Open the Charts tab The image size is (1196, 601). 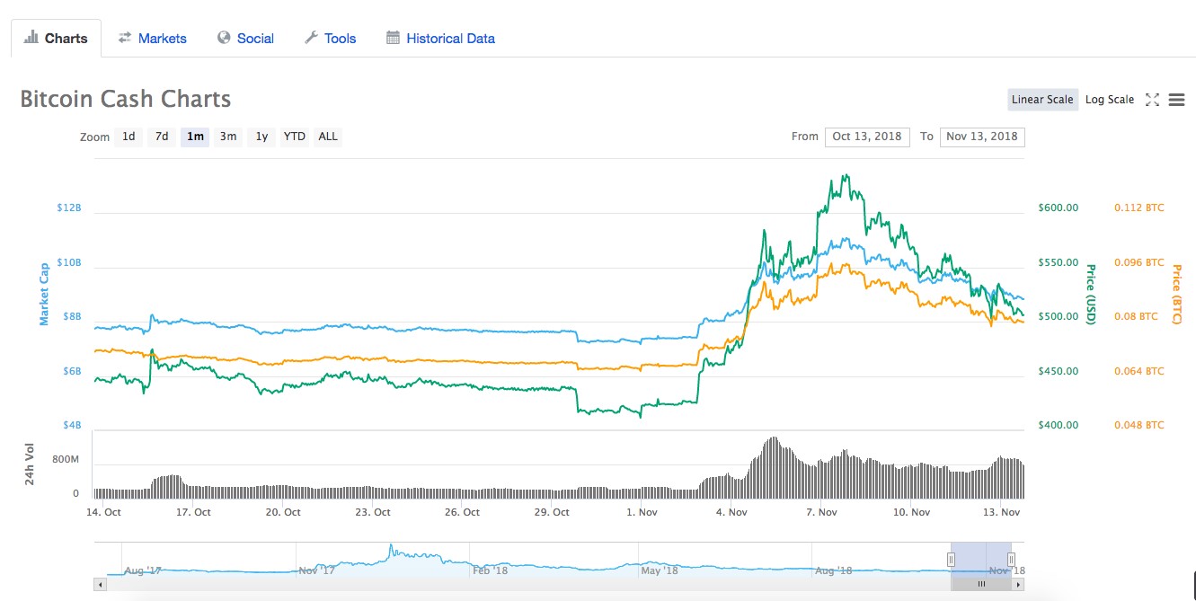coord(56,39)
